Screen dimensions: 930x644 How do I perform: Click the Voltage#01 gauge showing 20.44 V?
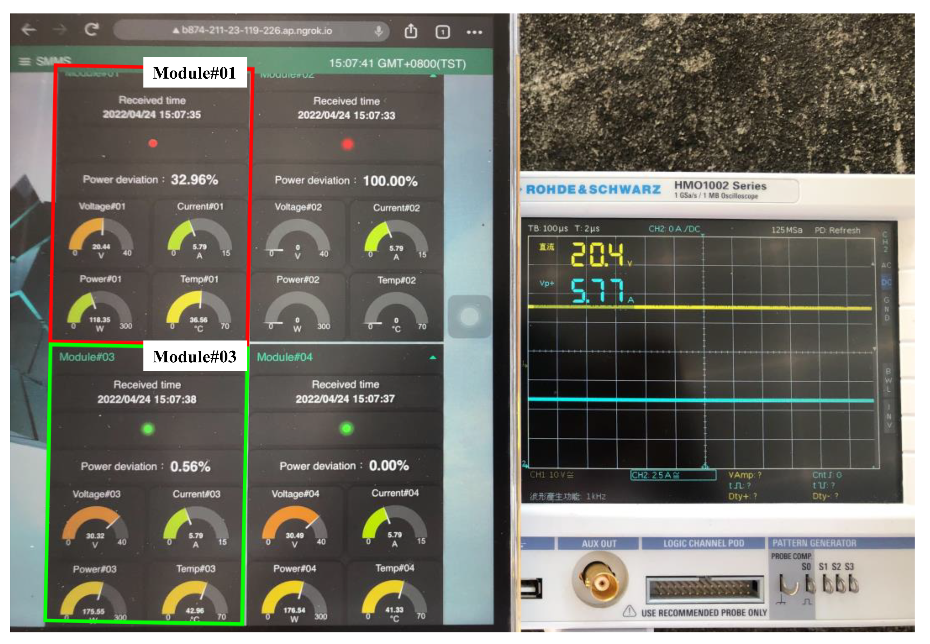click(x=101, y=238)
